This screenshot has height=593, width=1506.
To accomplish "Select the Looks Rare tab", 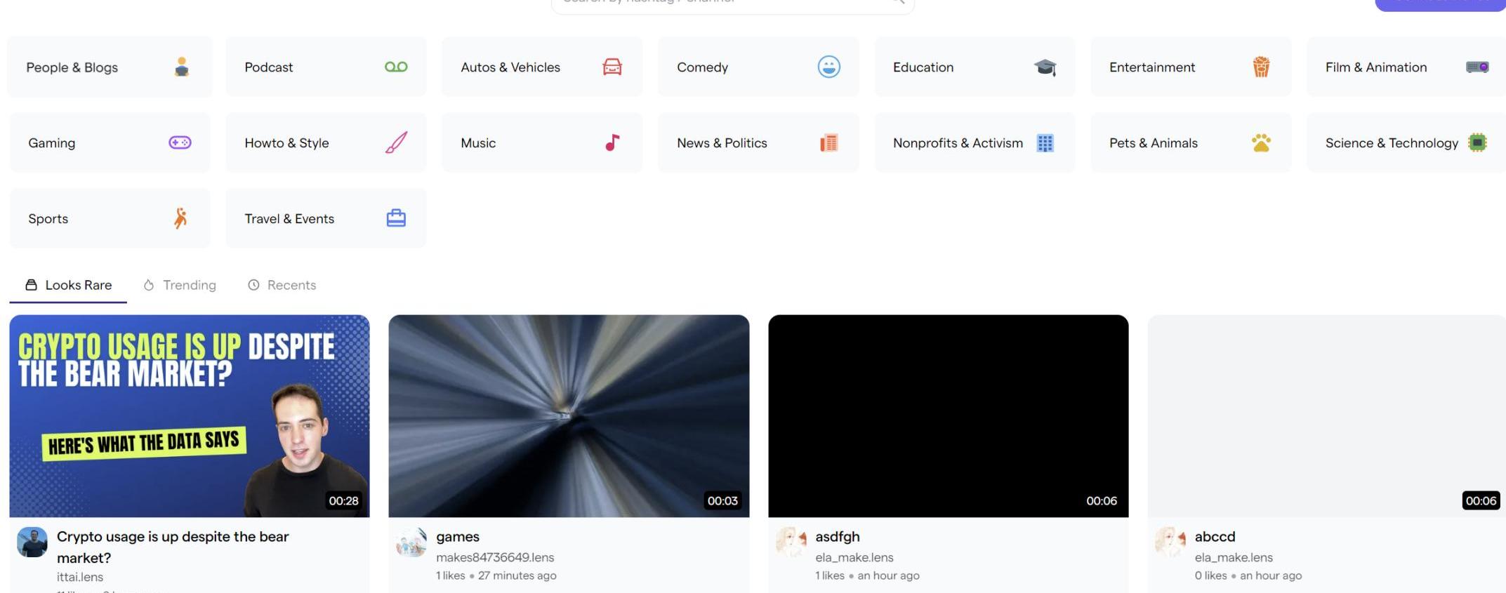I will click(69, 285).
